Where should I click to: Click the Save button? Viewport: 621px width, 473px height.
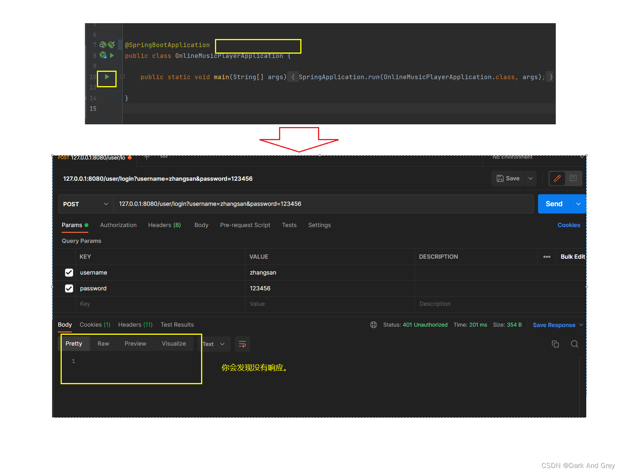click(508, 178)
